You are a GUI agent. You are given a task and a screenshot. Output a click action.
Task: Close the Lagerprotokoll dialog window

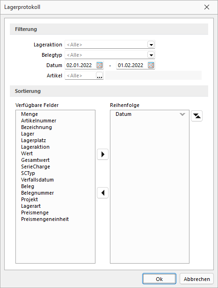[x=207, y=7]
